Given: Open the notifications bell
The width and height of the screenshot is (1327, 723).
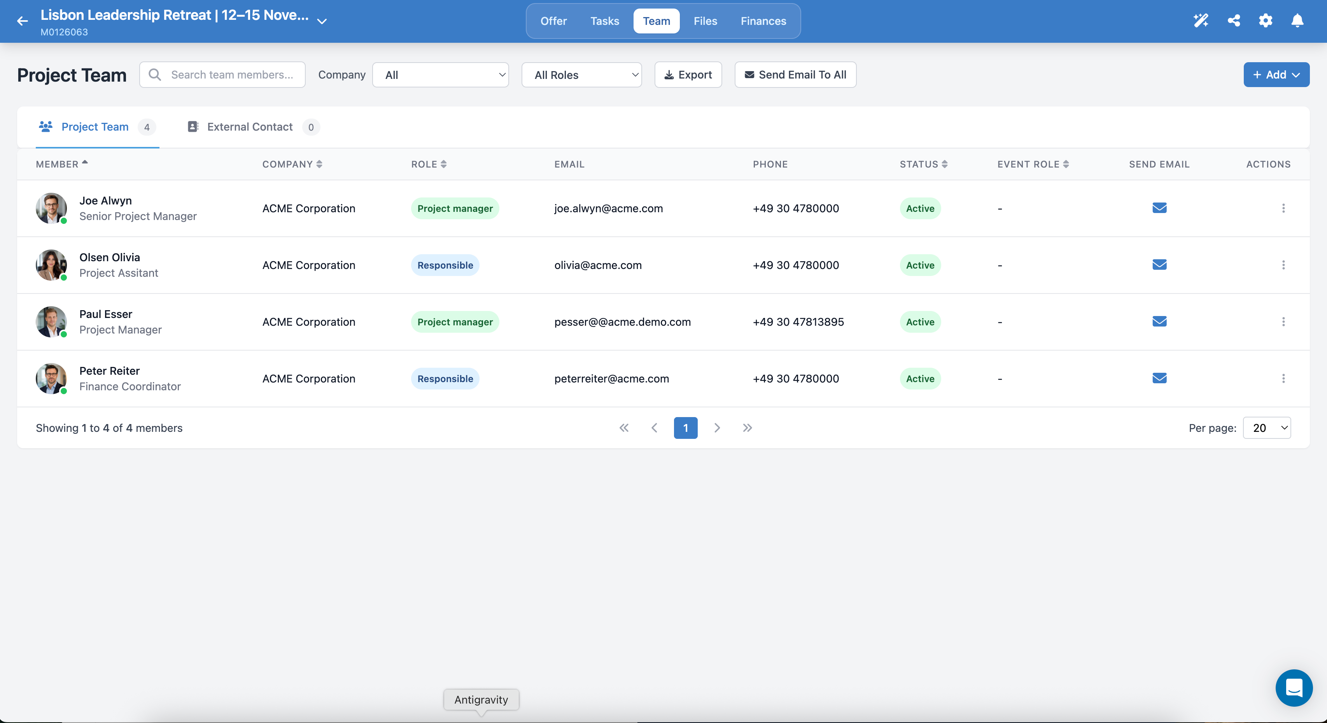Looking at the screenshot, I should pos(1297,21).
